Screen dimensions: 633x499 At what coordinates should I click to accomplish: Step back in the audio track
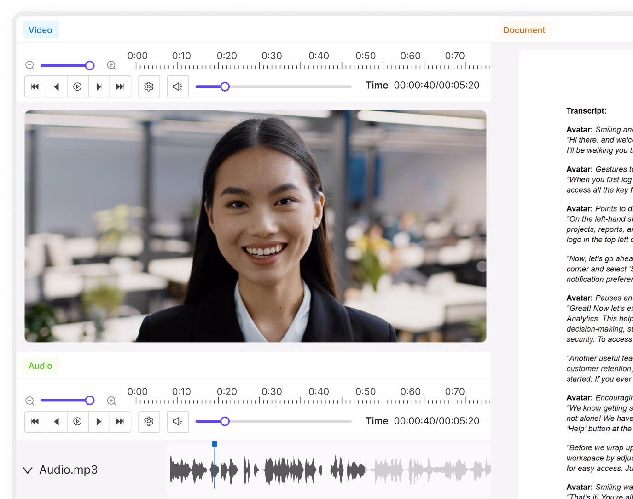click(56, 421)
